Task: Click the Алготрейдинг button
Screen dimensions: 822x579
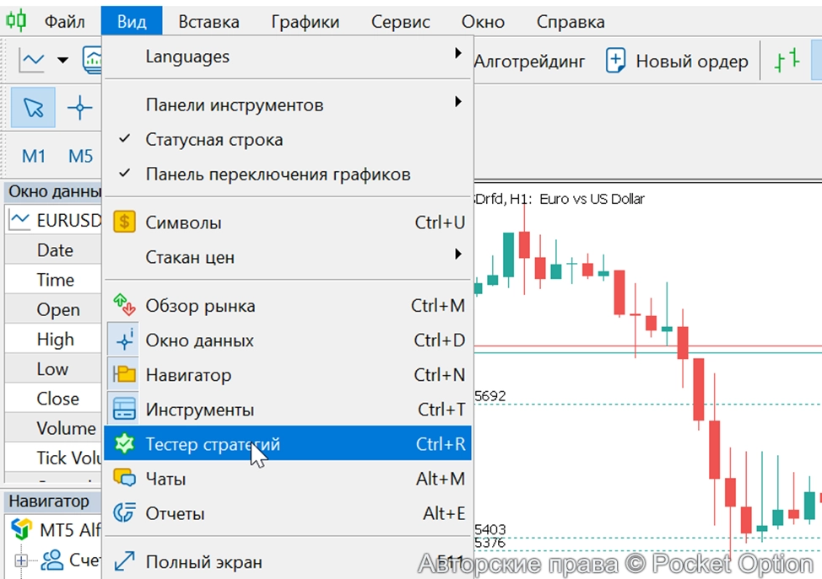Action: click(x=530, y=60)
